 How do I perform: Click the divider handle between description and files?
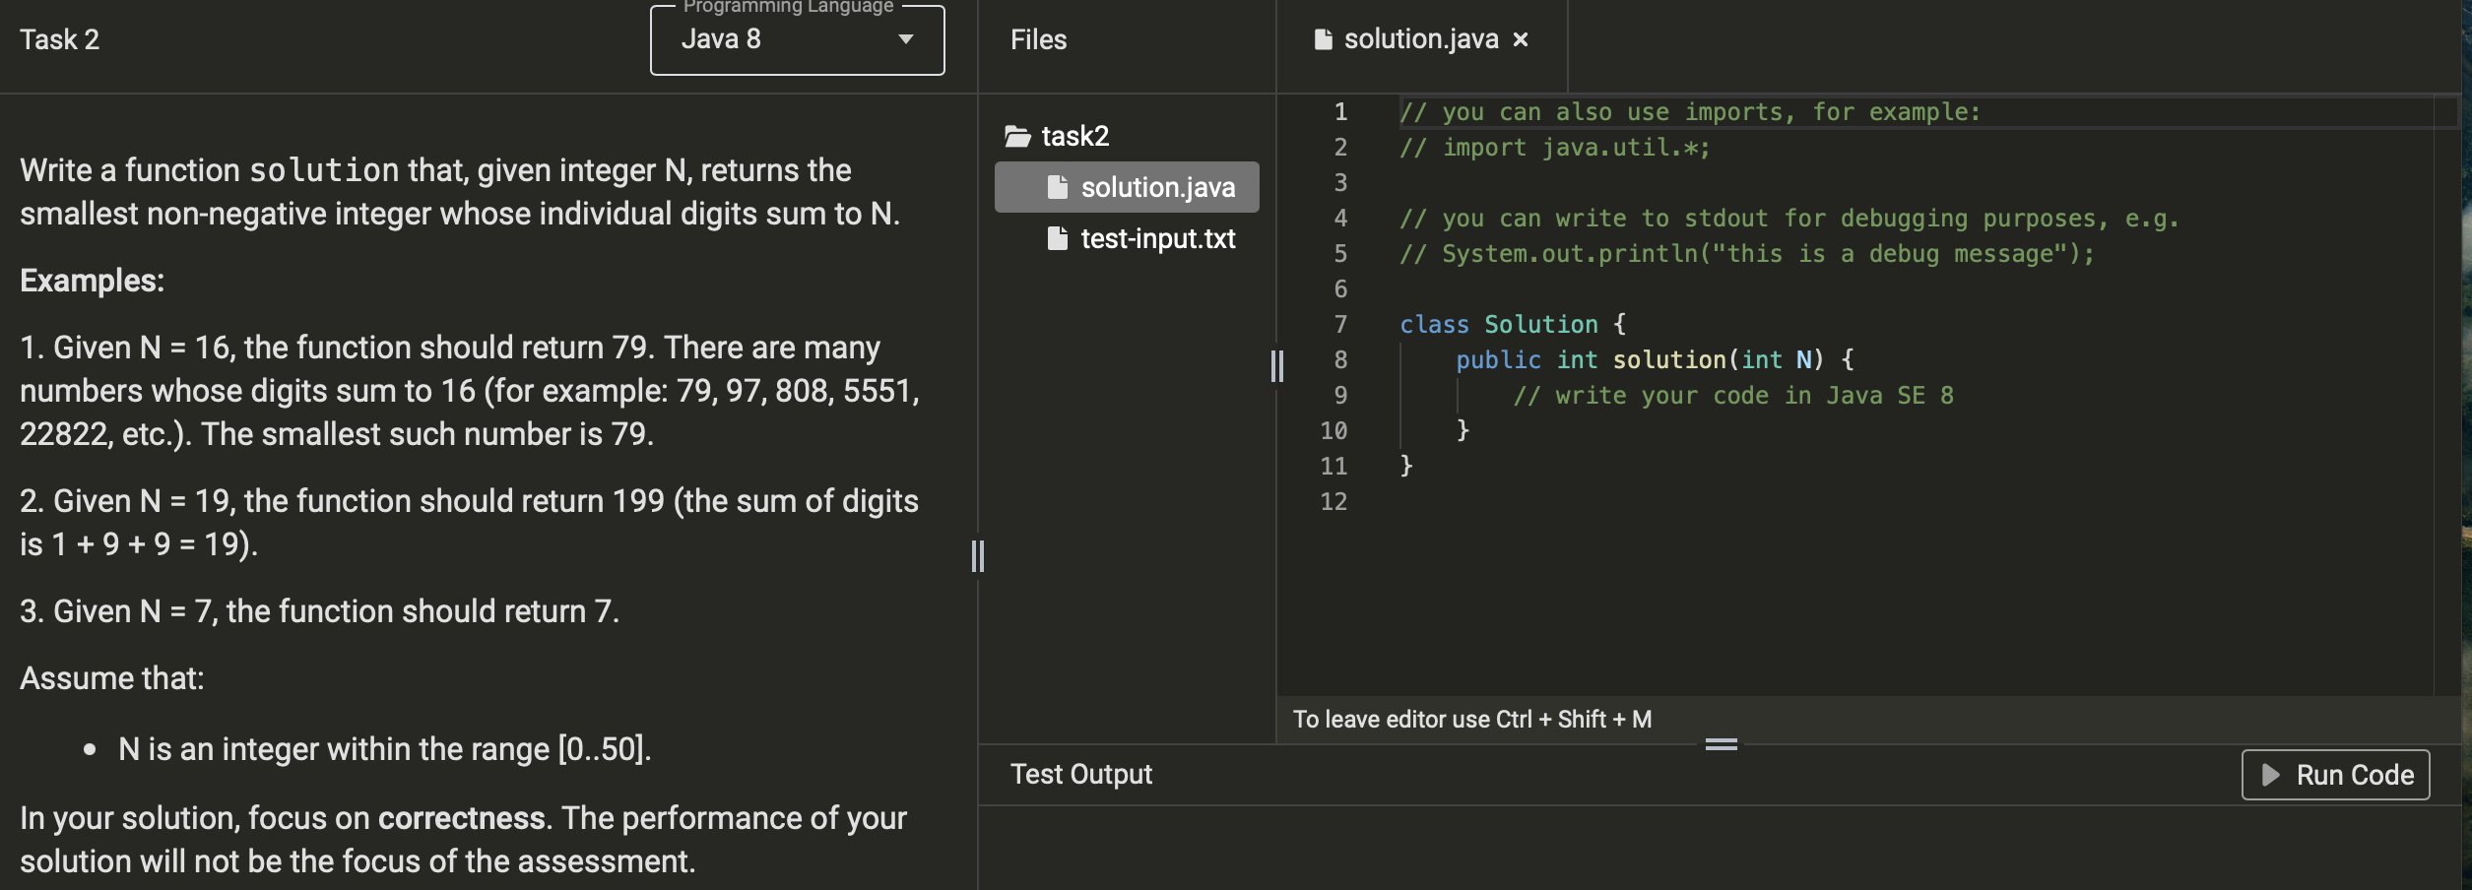tap(978, 556)
